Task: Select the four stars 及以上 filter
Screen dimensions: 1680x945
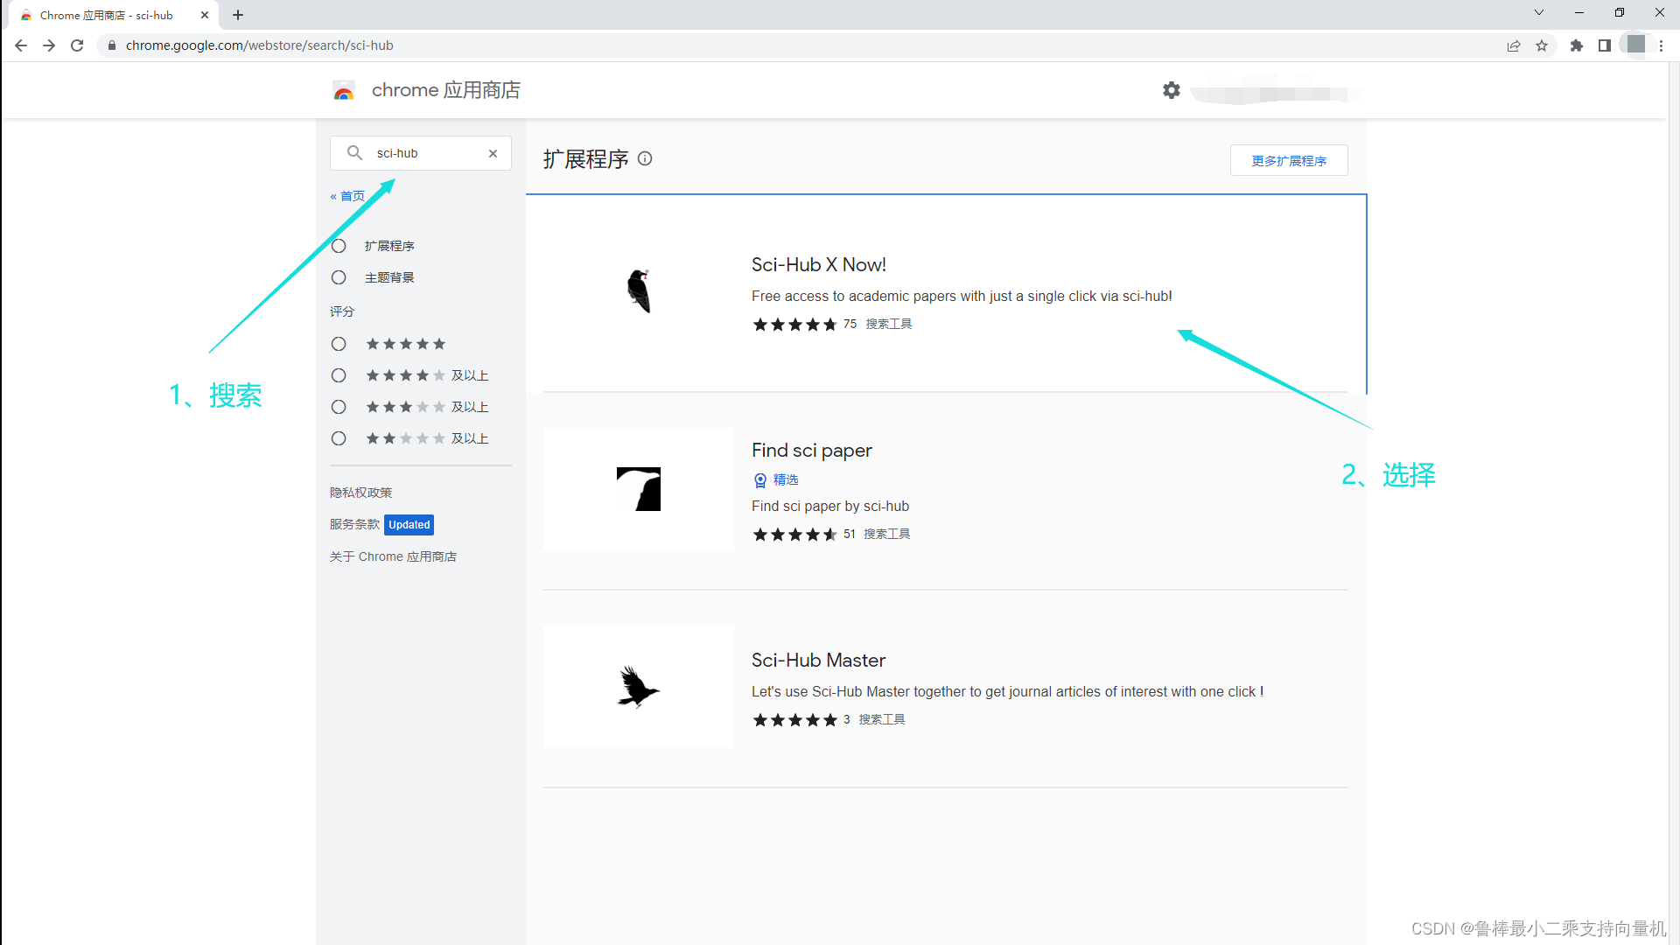Action: (x=339, y=375)
